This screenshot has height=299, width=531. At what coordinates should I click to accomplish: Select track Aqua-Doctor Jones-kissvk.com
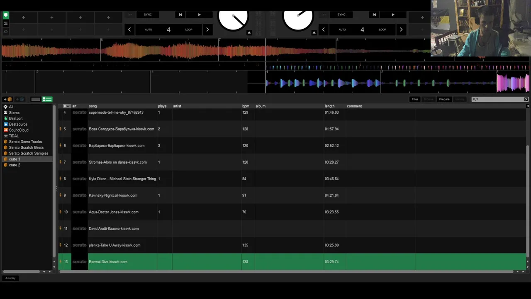point(114,212)
